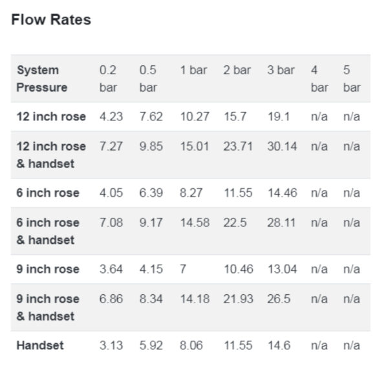
Task: Click the 22.5 value cell
Action: click(x=235, y=222)
